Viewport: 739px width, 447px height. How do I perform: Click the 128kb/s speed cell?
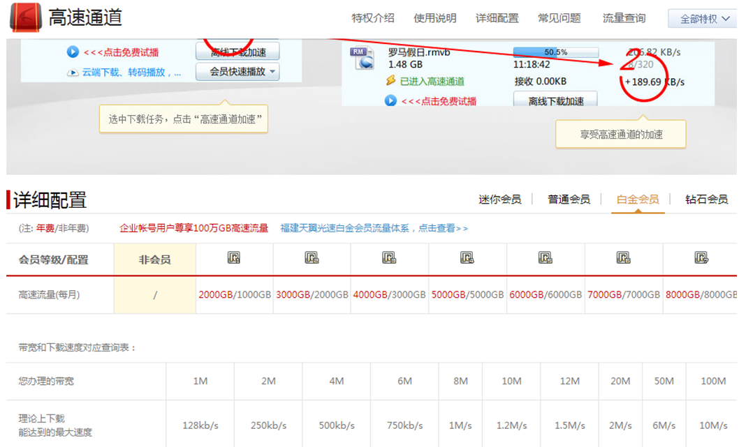coord(200,425)
